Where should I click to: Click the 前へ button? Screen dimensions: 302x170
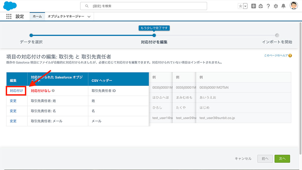[x=265, y=159]
